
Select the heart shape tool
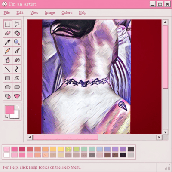(17, 96)
